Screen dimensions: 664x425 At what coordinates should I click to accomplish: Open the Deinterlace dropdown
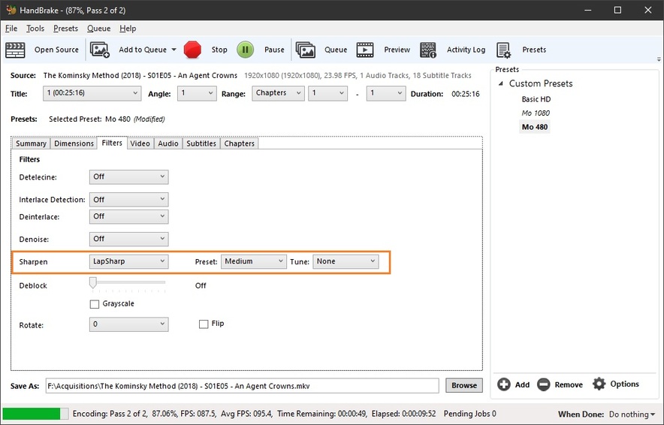point(128,216)
